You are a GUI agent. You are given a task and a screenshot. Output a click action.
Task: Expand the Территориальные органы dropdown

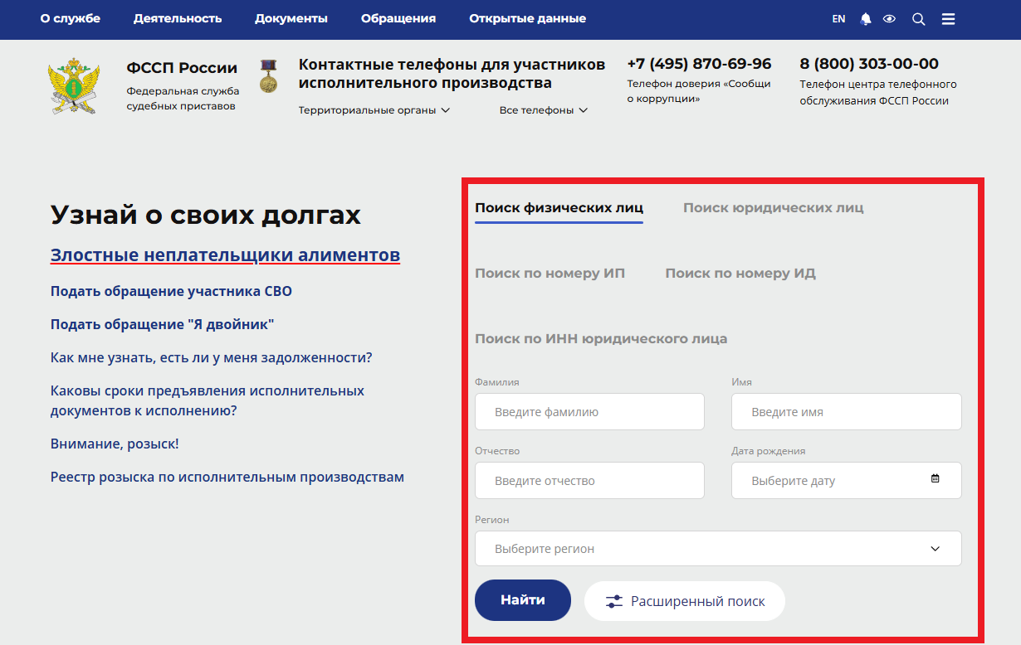pyautogui.click(x=373, y=109)
